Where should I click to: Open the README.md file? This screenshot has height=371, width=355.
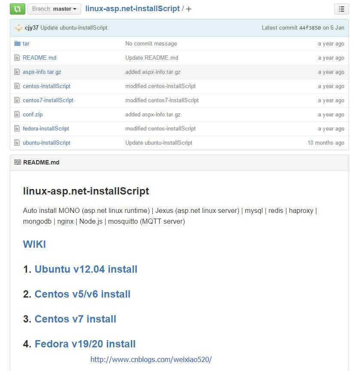pyautogui.click(x=39, y=58)
